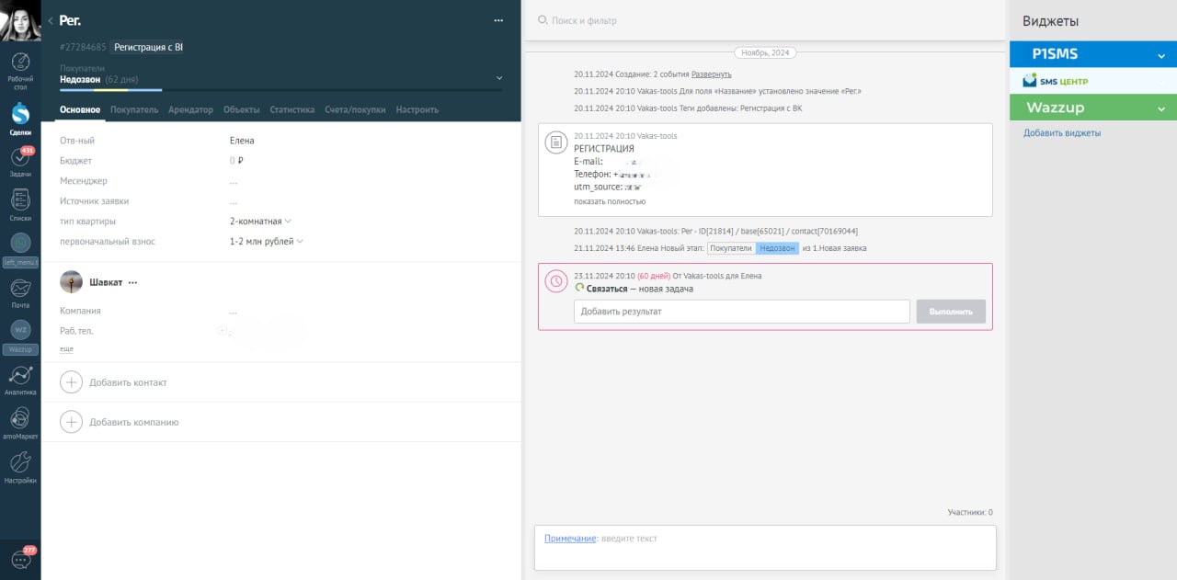Image resolution: width=1177 pixels, height=580 pixels.
Task: Open the Задачи icon with badge
Action: (20, 160)
